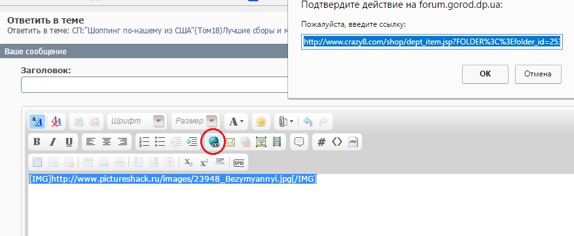This screenshot has width=574, height=236.
Task: Click the Insert Image icon
Action: (261, 142)
